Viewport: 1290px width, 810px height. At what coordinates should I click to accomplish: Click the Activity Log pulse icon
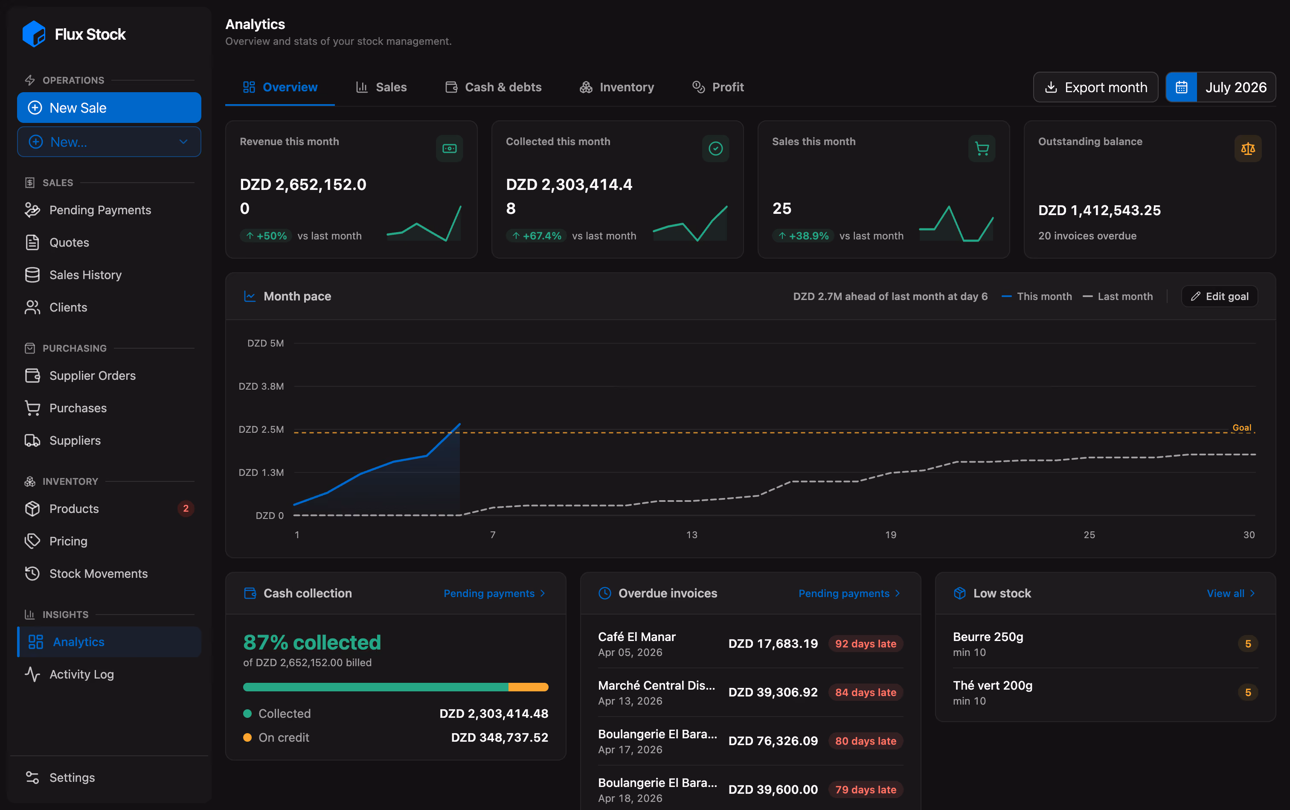[x=33, y=674]
